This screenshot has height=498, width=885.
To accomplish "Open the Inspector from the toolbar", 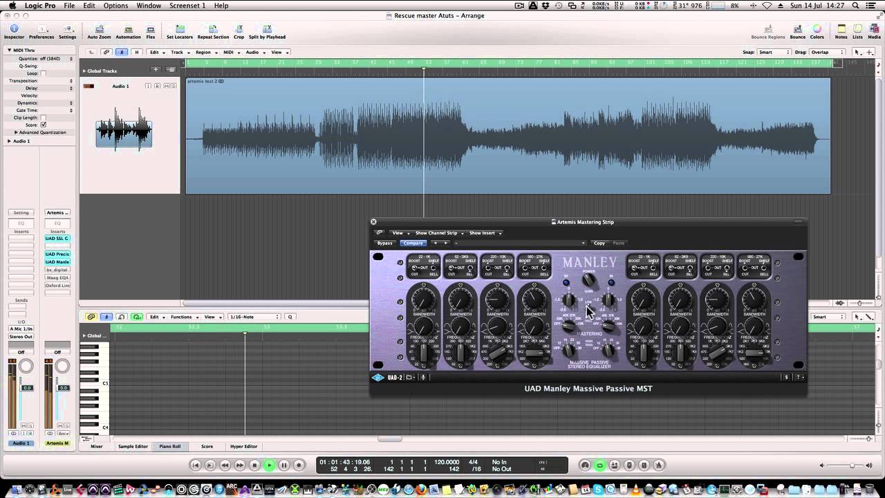I will [x=14, y=32].
